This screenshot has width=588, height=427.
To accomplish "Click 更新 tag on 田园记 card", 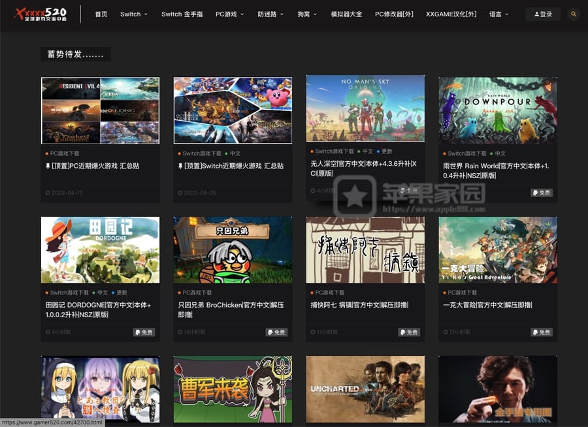I will tap(120, 293).
